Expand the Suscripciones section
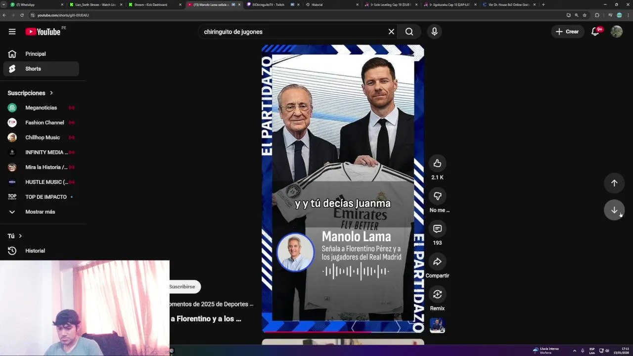 [x=30, y=93]
